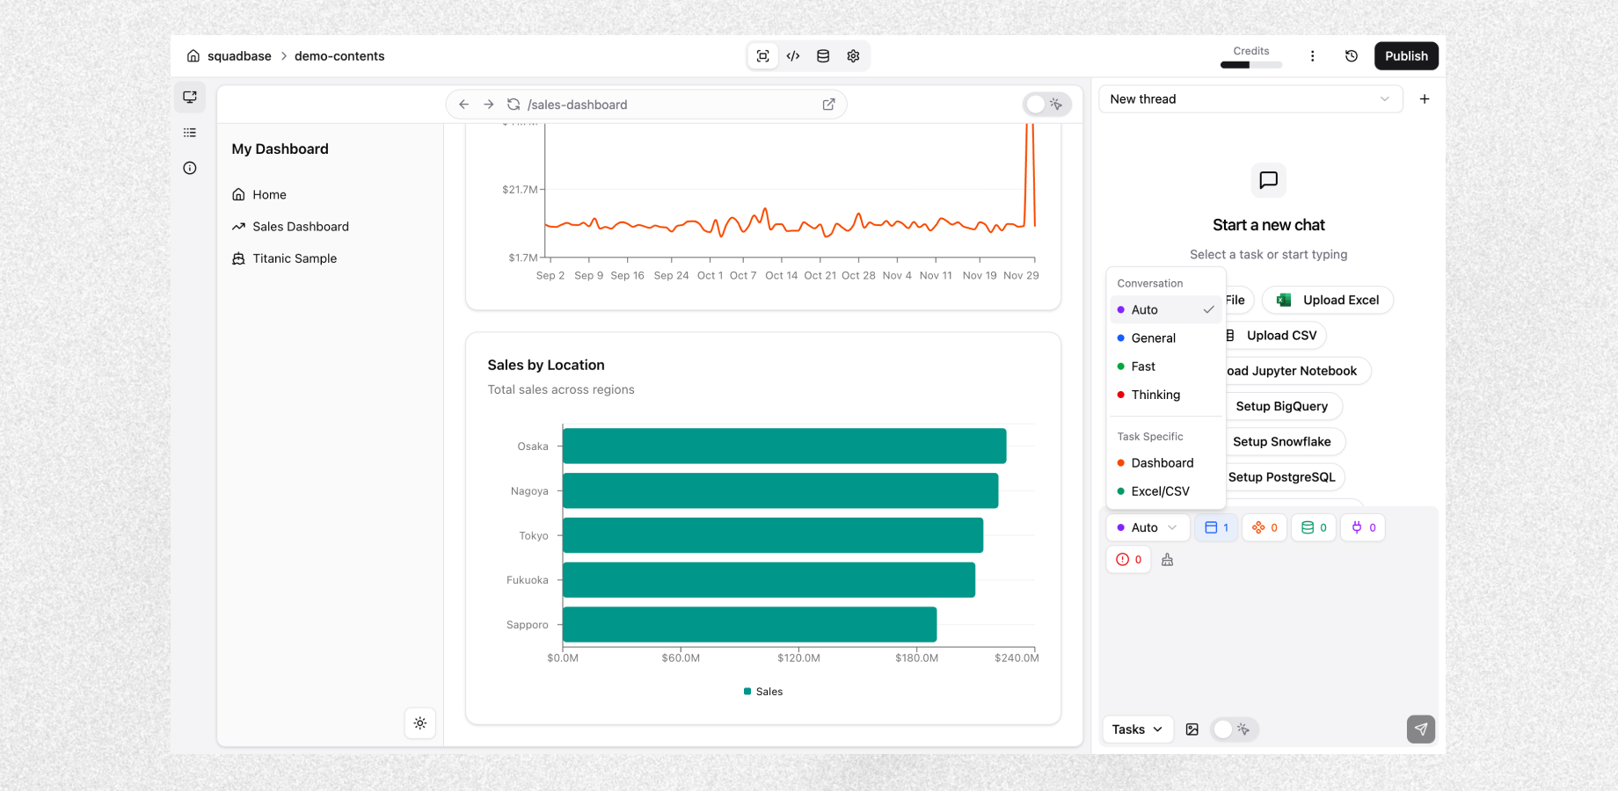
Task: Toggle the light theme sun button
Action: coord(420,723)
